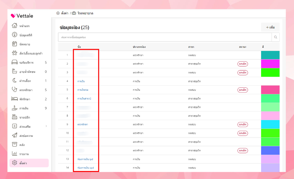Open the bathtub icon อาบน้ำตัดขน
The image size is (294, 179).
[x=14, y=71]
